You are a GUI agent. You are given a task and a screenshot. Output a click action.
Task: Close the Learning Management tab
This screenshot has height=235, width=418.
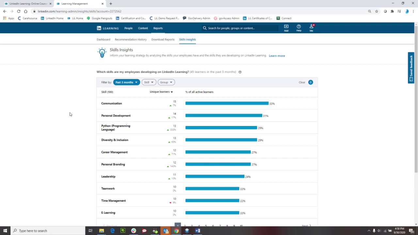tap(103, 4)
